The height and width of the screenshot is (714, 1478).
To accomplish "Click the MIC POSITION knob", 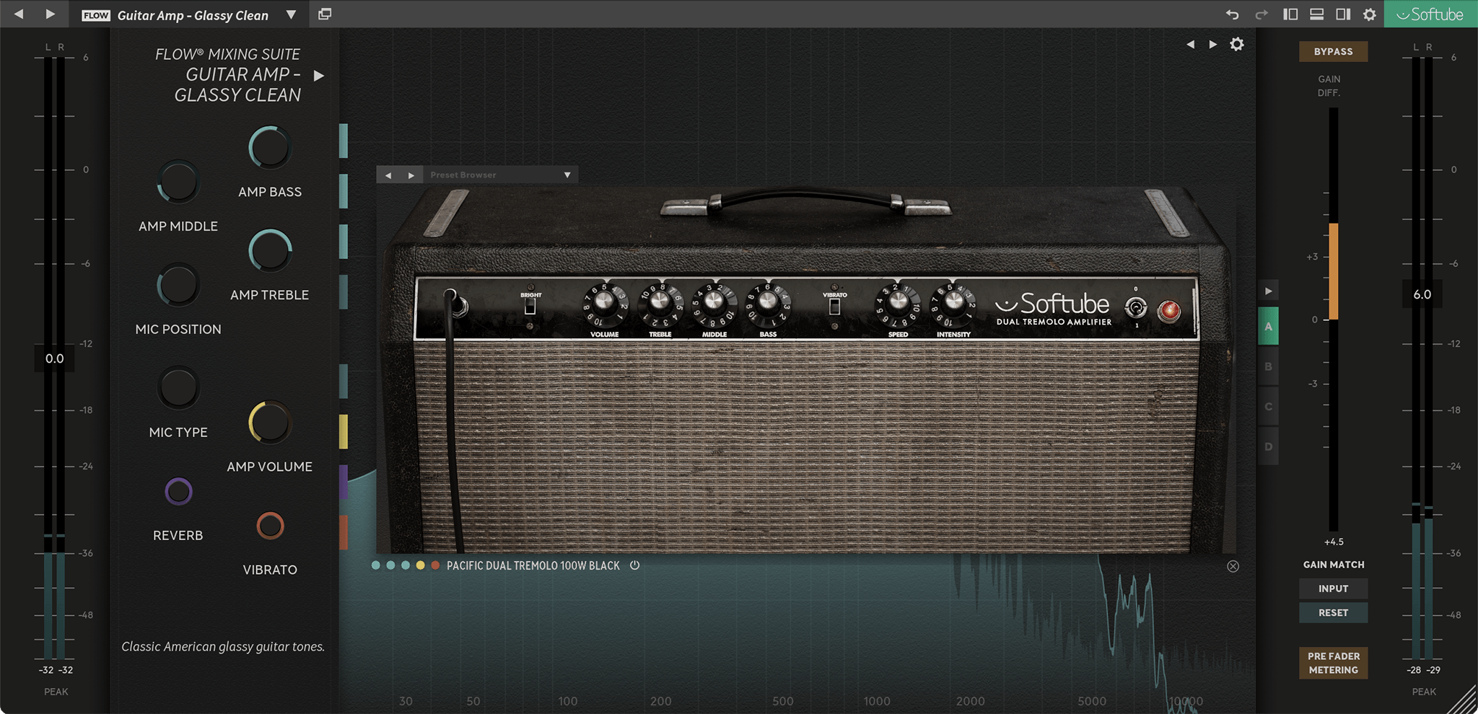I will 178,285.
